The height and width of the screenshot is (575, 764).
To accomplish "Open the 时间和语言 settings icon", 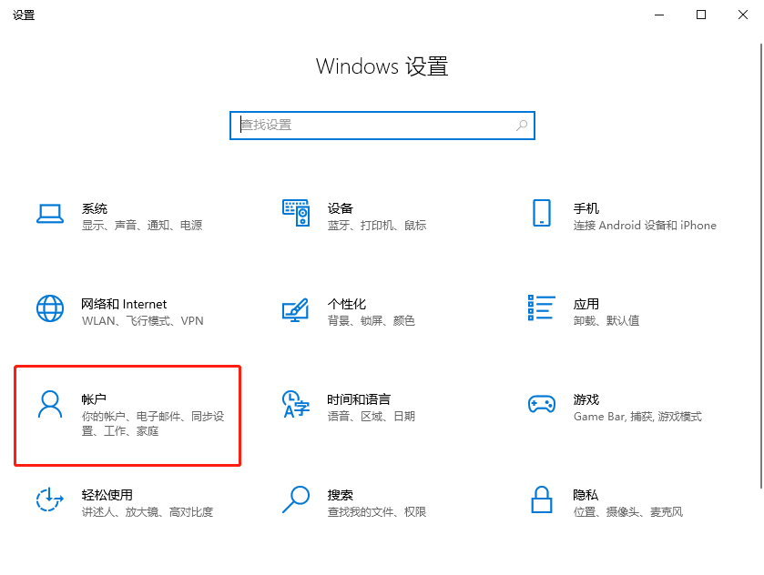I will click(295, 406).
